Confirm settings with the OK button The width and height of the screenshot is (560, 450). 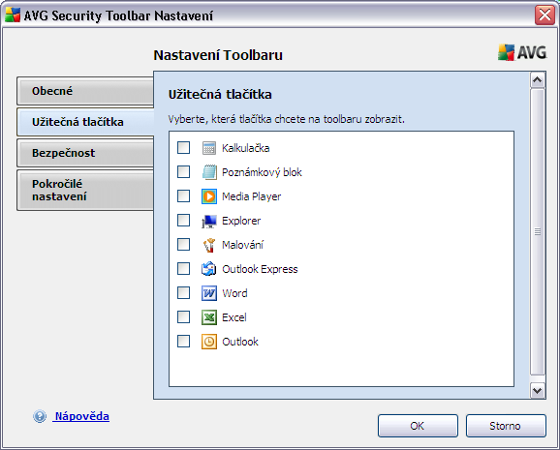[x=418, y=426]
